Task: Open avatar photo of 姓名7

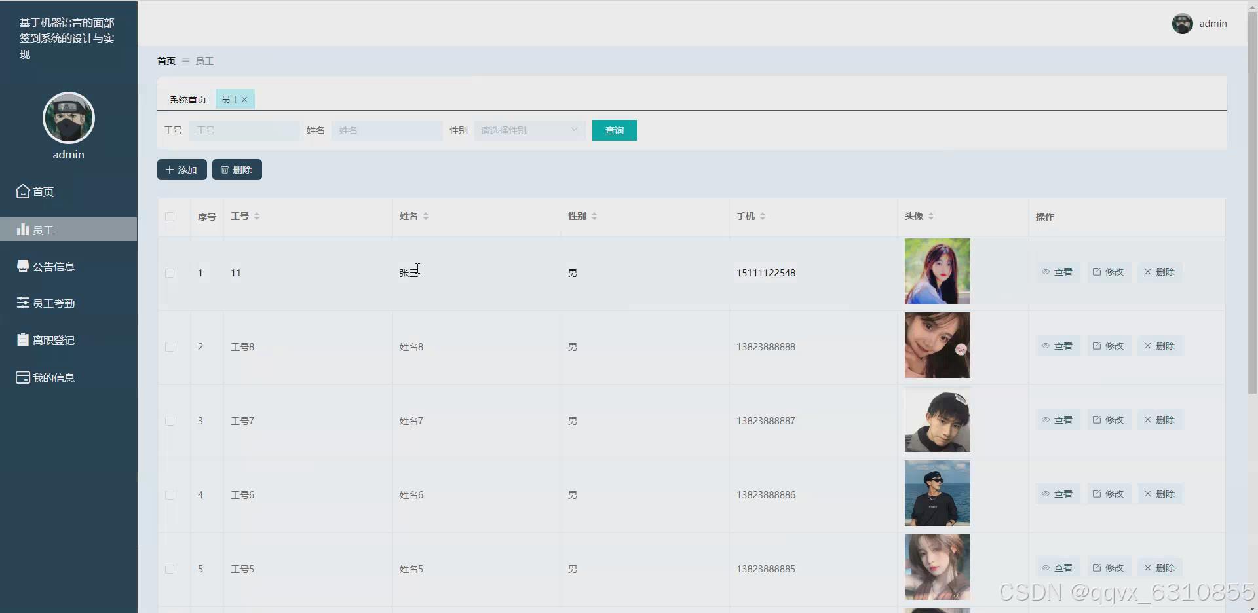Action: [938, 419]
